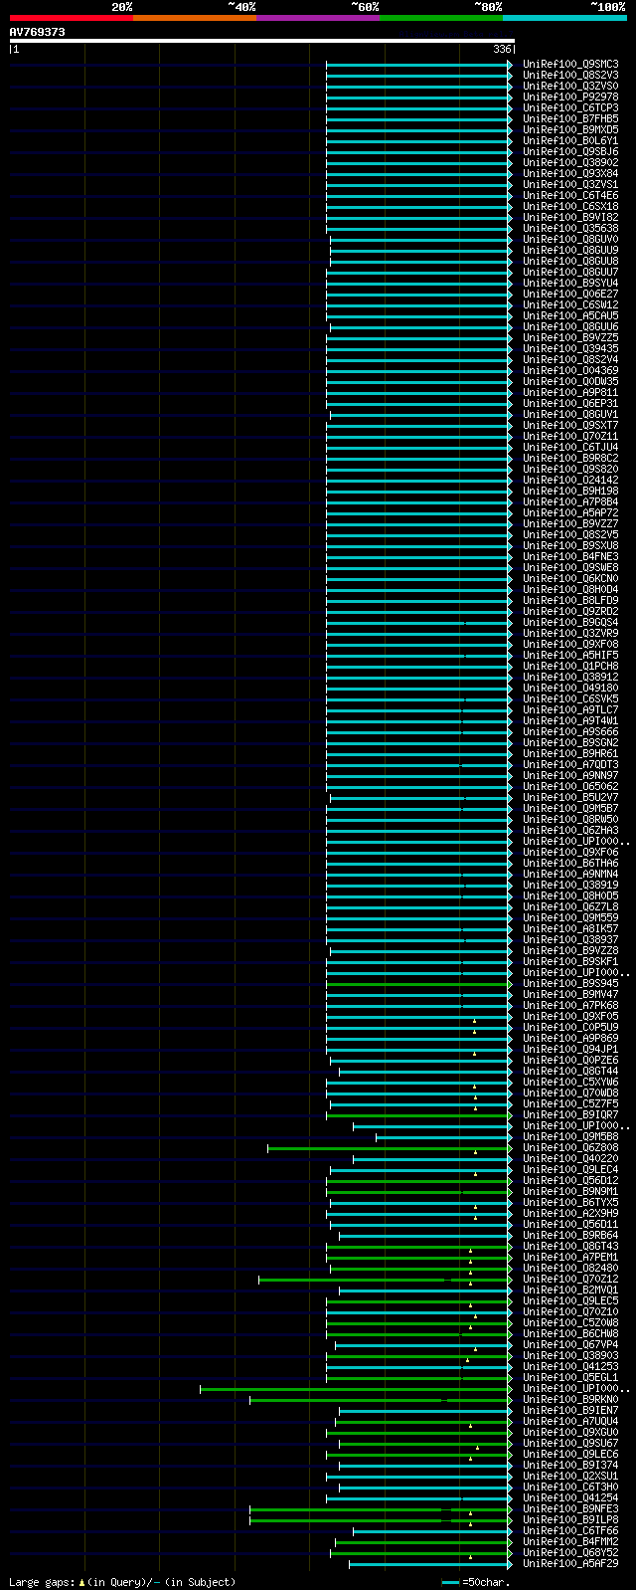Click the UniRef100_Q6Z808 label
Viewport: 636px width, 1590px height.
(x=570, y=1148)
